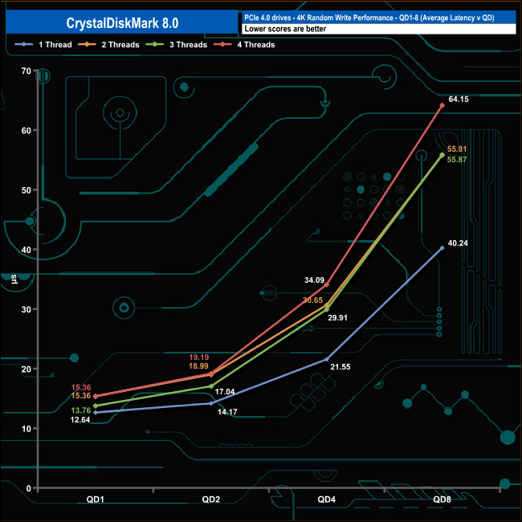Viewport: 522px width, 522px height.
Task: Click the 14.17 data label
Action: (227, 412)
